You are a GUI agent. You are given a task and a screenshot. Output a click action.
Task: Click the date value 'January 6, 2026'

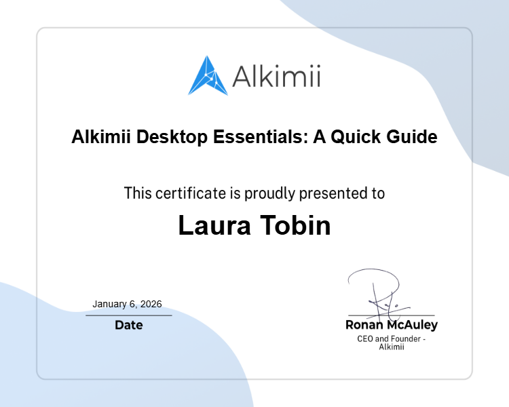(x=128, y=304)
